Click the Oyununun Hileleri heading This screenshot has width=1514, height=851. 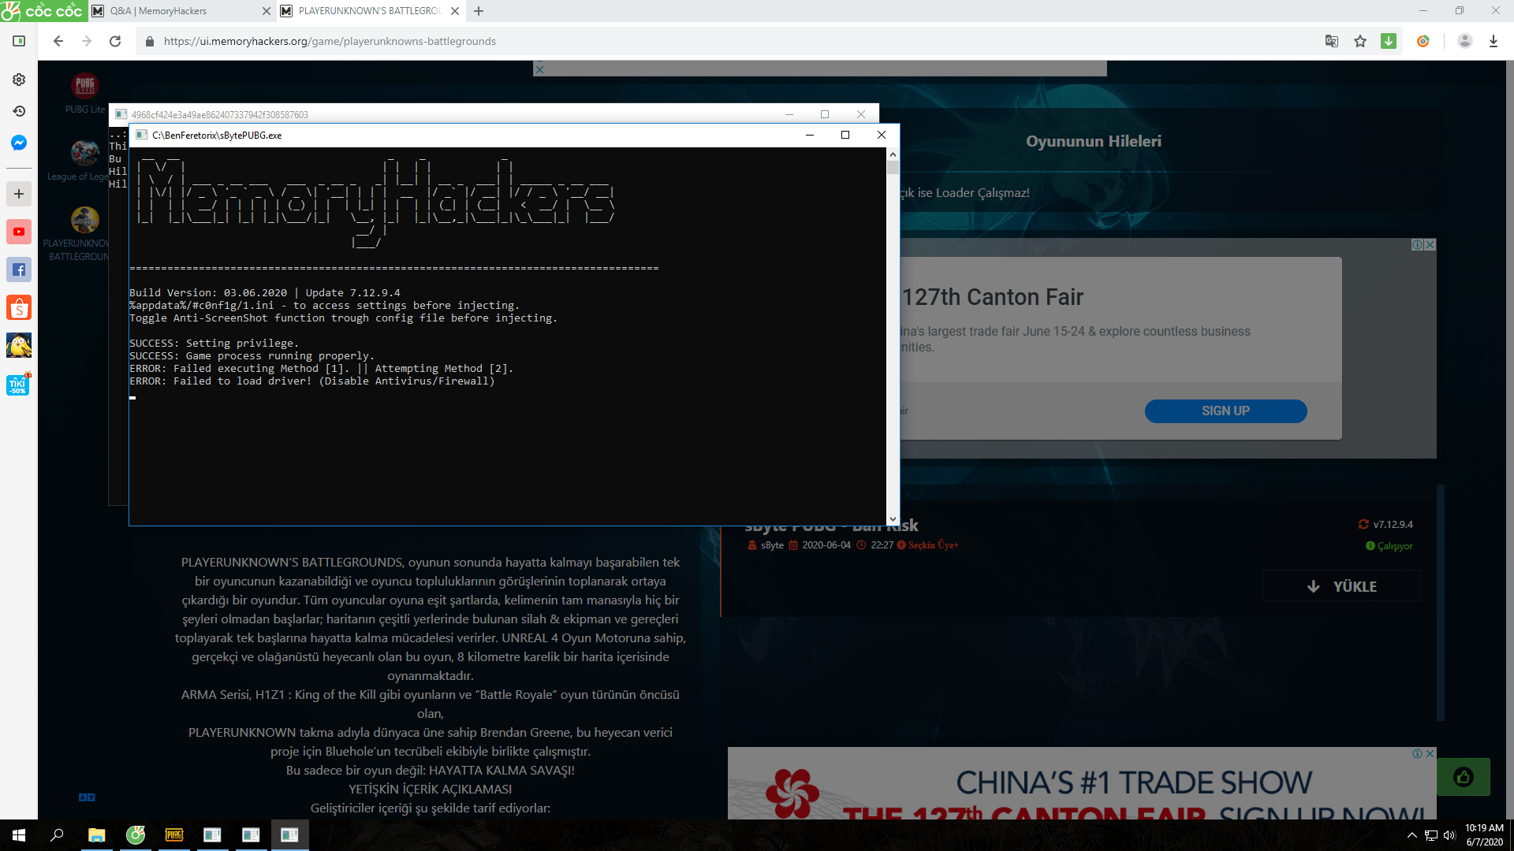[1093, 141]
